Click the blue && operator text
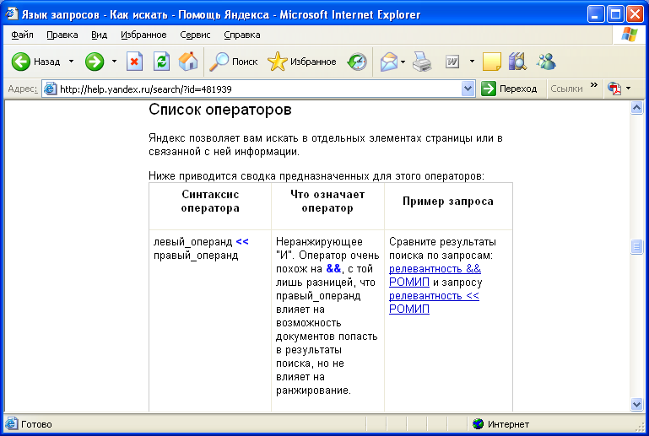This screenshot has height=436, width=649. point(333,268)
